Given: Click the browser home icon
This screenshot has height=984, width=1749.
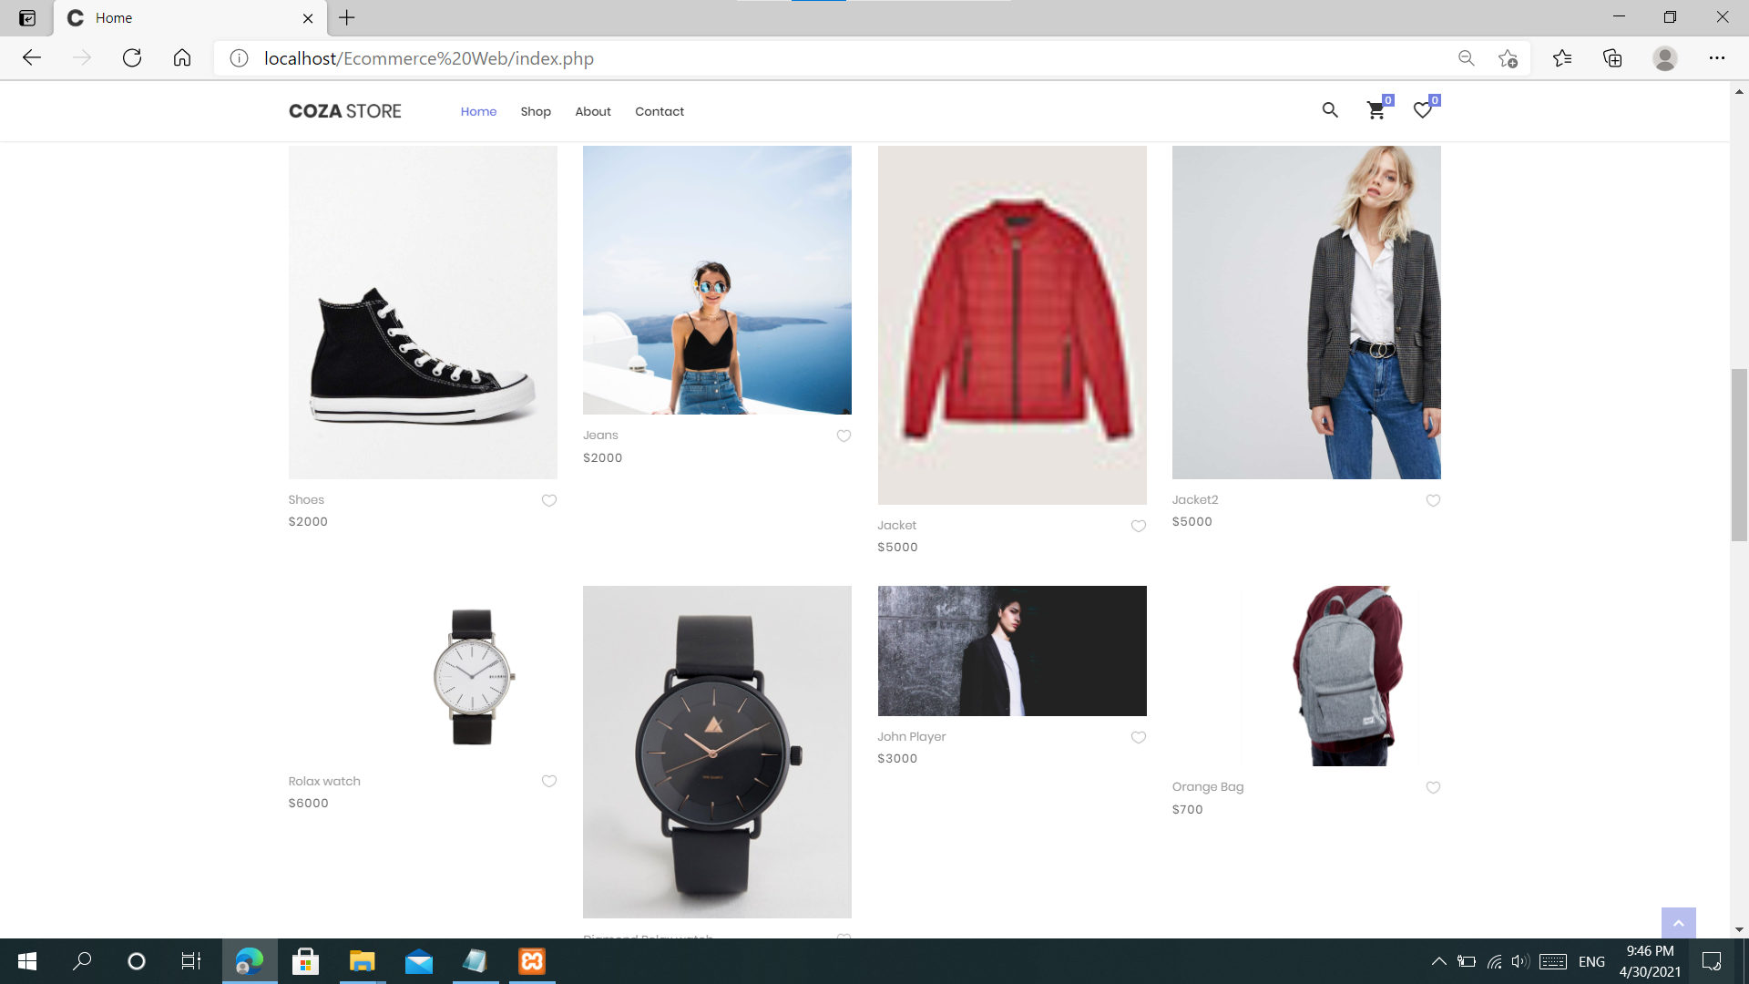Looking at the screenshot, I should click(x=182, y=58).
